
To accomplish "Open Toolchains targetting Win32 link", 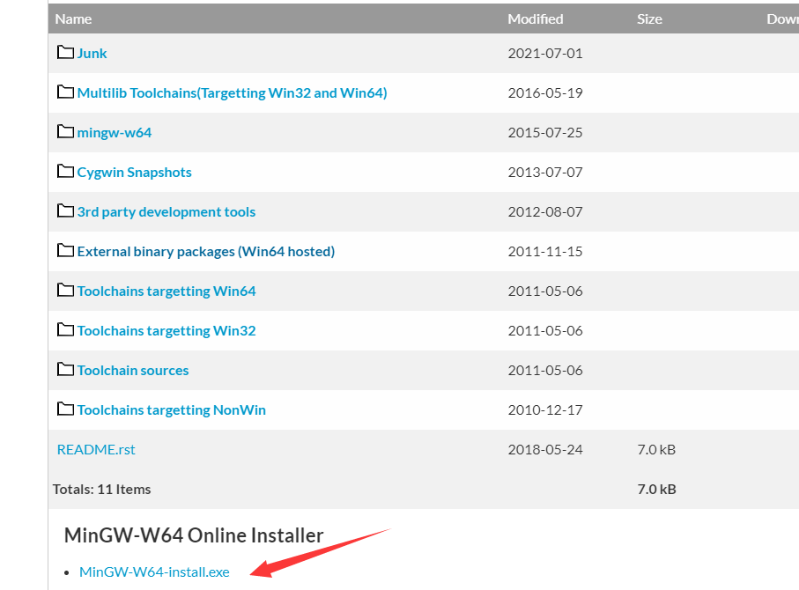I will coord(166,331).
